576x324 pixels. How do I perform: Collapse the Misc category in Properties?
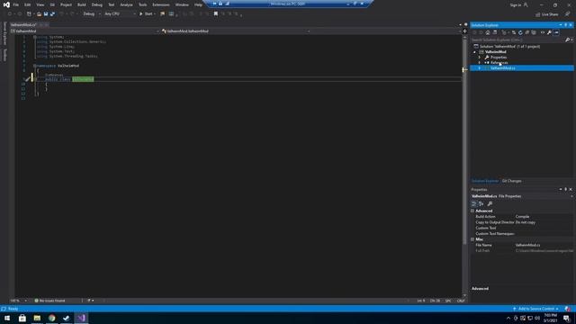[472, 239]
